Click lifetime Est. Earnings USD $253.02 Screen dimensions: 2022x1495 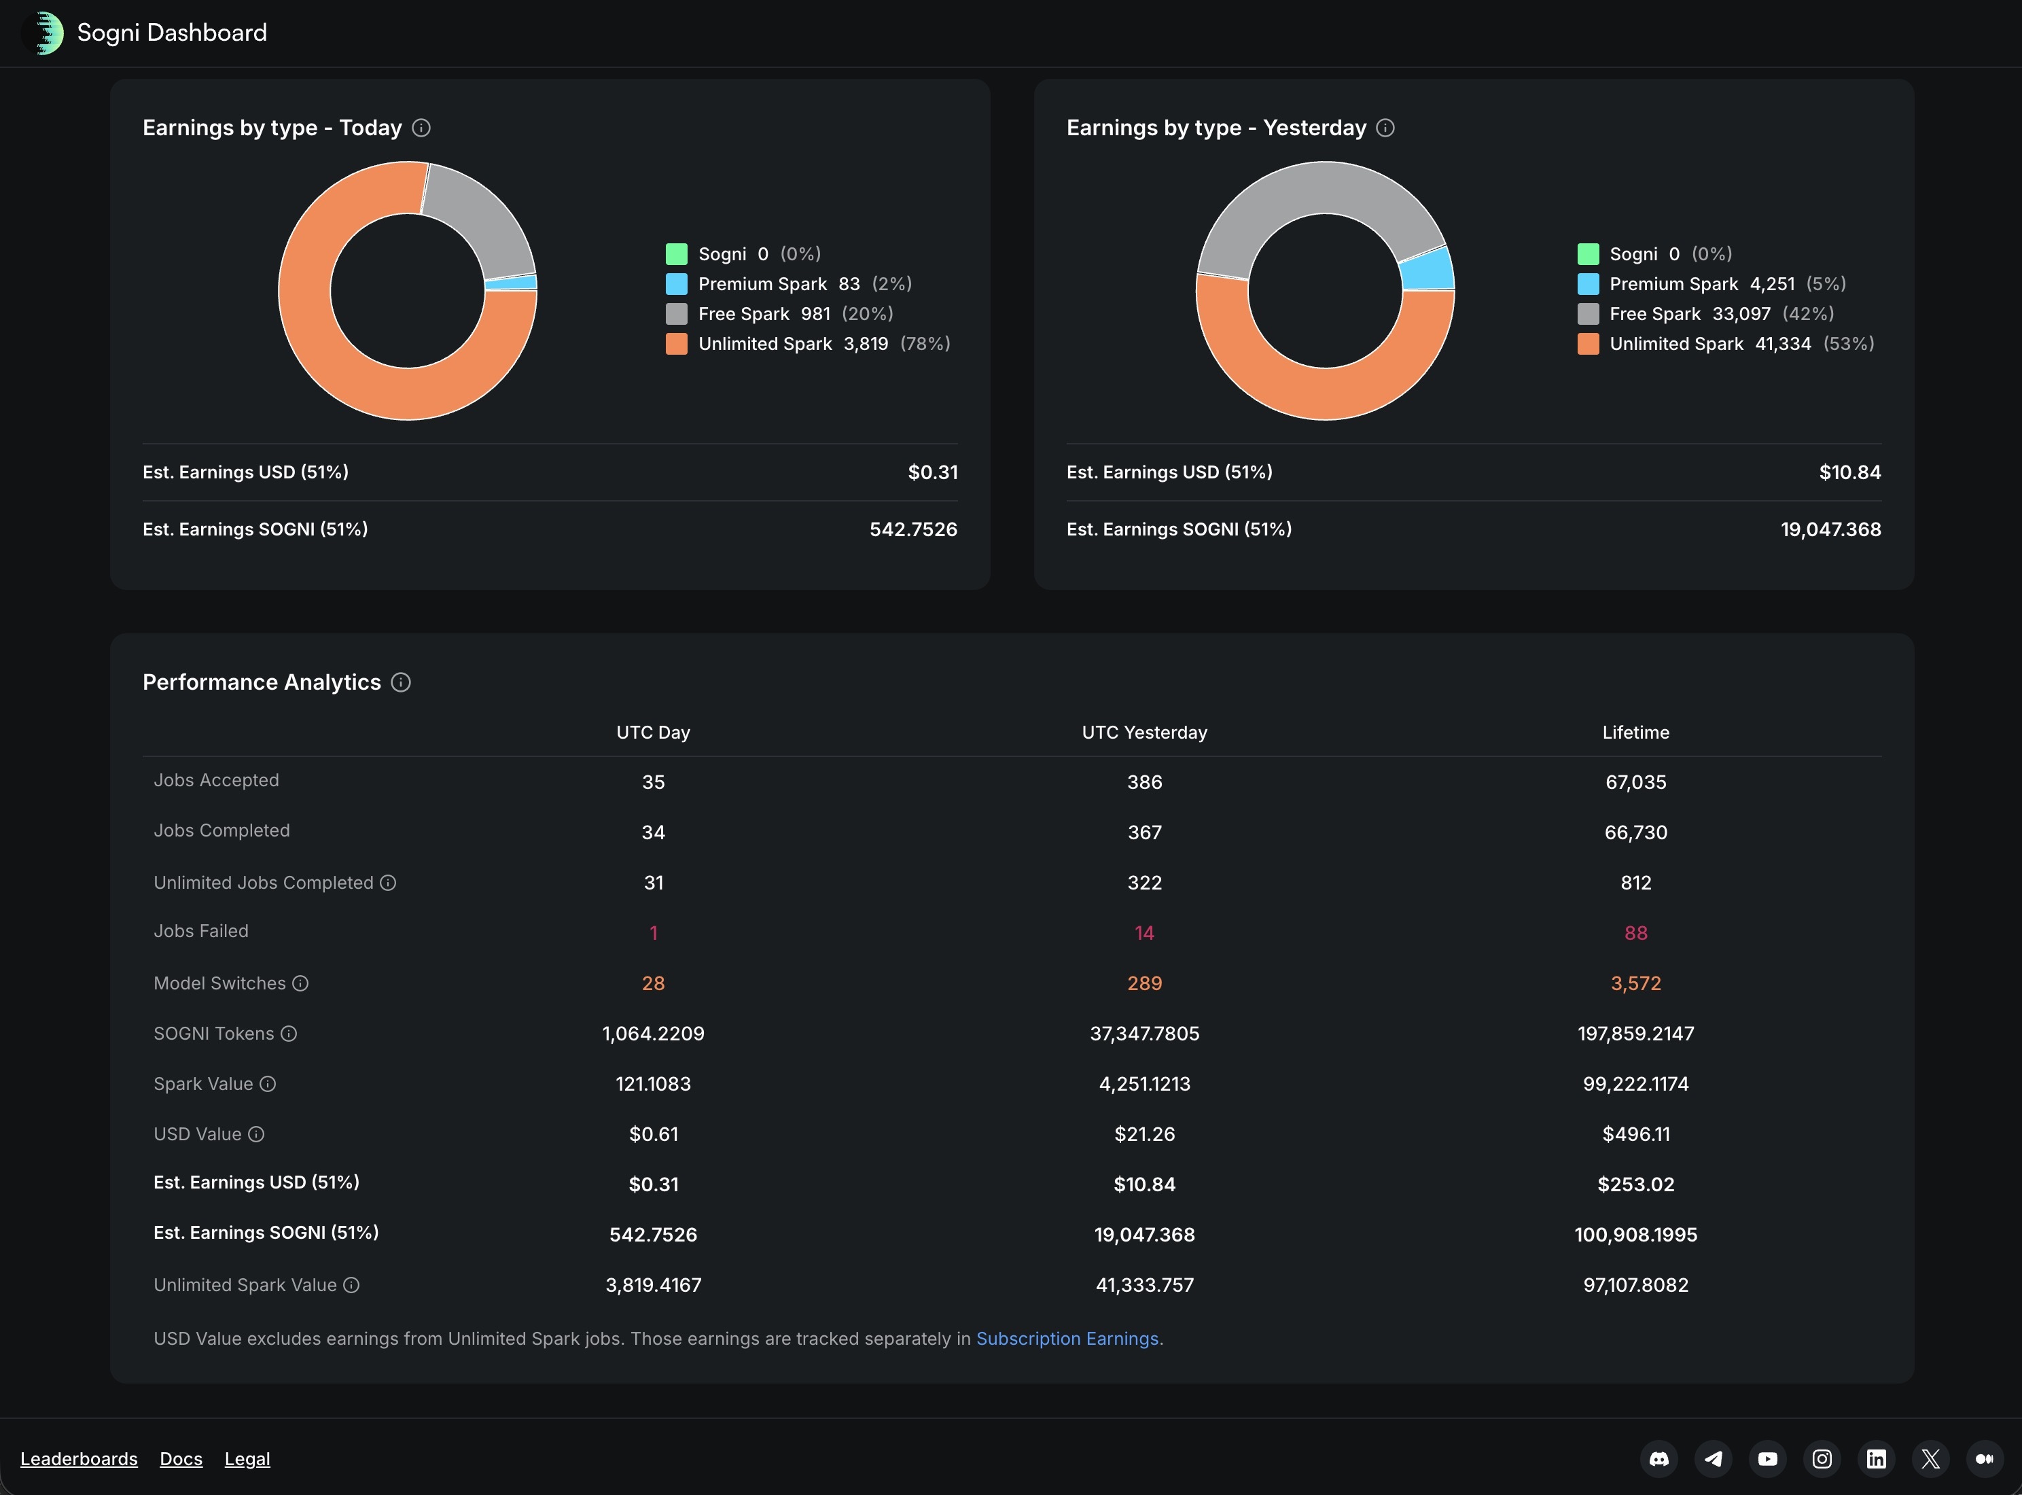click(1635, 1184)
